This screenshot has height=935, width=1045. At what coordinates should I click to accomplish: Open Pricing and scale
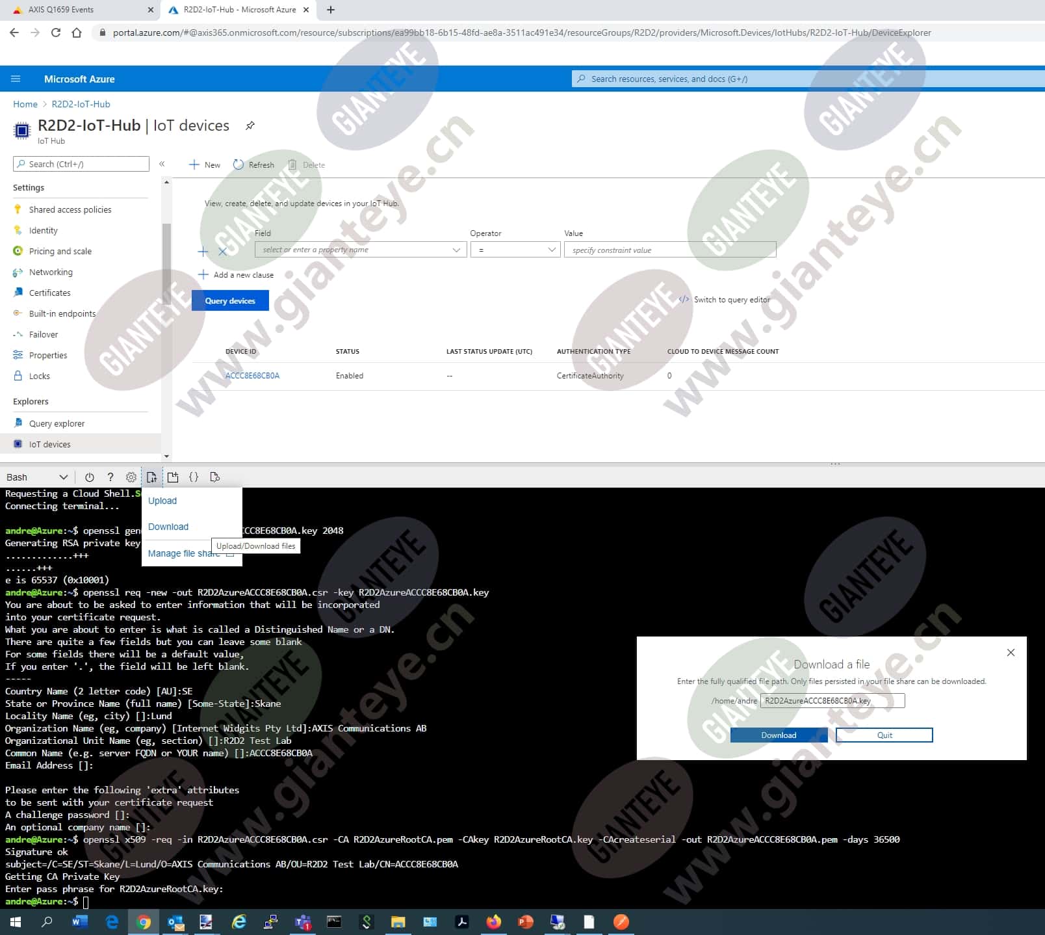(x=60, y=251)
